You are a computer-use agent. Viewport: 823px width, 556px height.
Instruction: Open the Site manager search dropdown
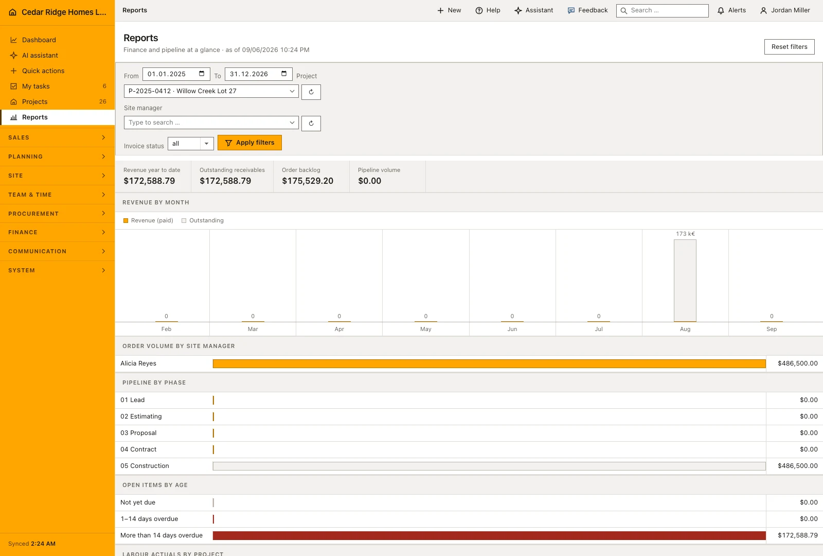point(211,123)
